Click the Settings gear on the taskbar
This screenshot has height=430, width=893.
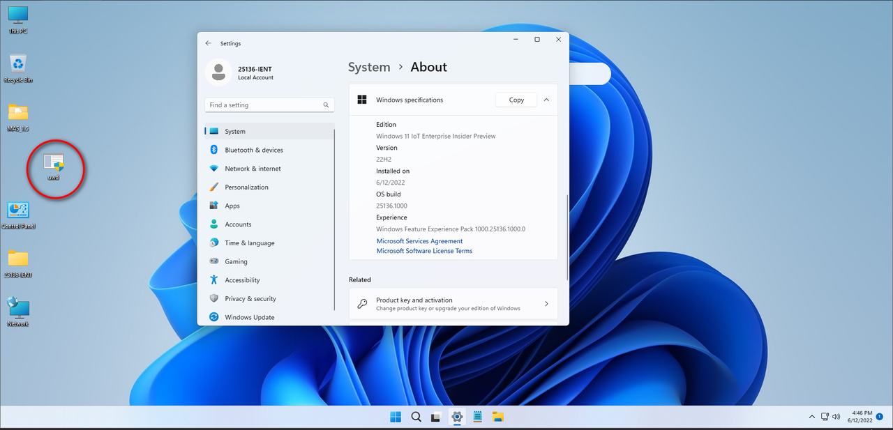coord(457,417)
